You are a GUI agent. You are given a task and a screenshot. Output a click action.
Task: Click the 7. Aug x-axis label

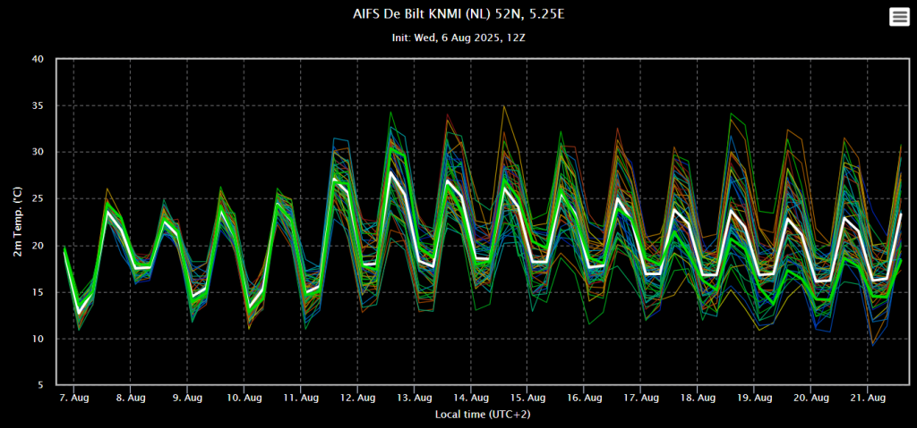tap(73, 398)
